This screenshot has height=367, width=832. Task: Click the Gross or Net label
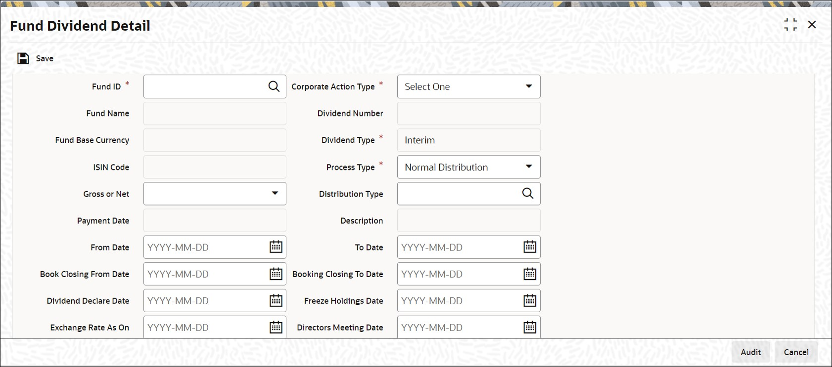click(106, 194)
